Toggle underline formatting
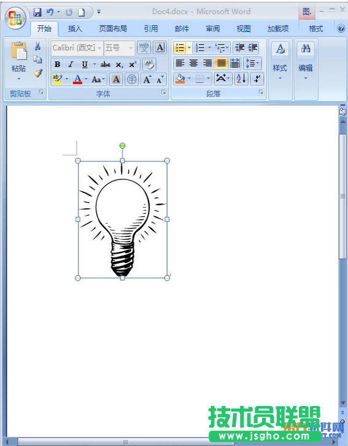This screenshot has width=348, height=446. pos(84,65)
